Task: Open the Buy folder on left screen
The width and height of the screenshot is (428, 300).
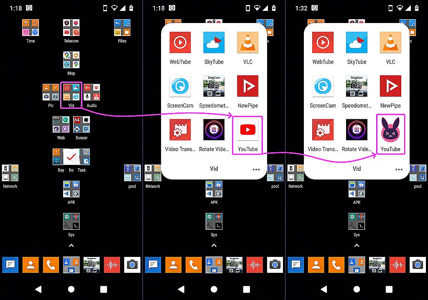Action: [x=58, y=157]
